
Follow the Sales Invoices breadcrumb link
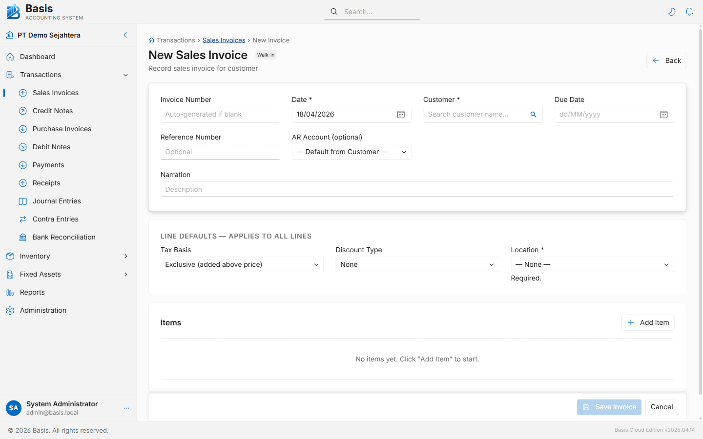coord(224,40)
